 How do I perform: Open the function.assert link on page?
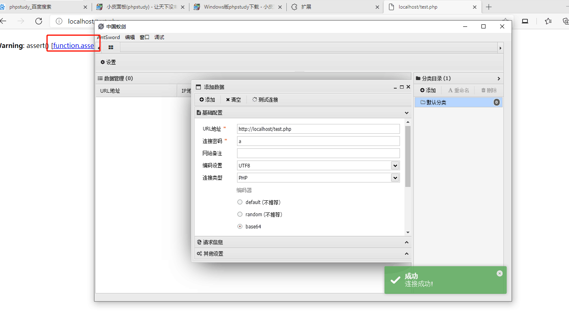73,46
